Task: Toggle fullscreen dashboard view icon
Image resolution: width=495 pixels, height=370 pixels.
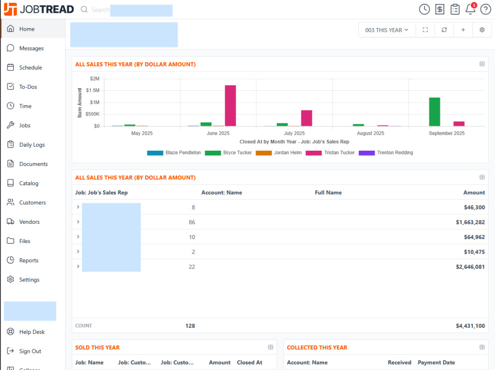Action: 425,30
